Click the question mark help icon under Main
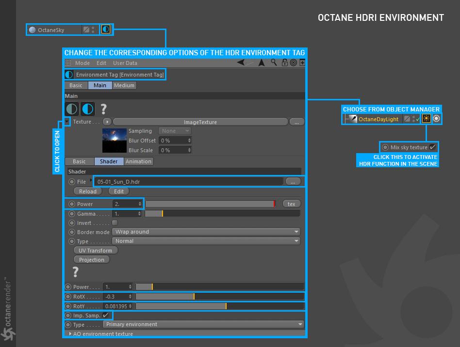 point(103,109)
